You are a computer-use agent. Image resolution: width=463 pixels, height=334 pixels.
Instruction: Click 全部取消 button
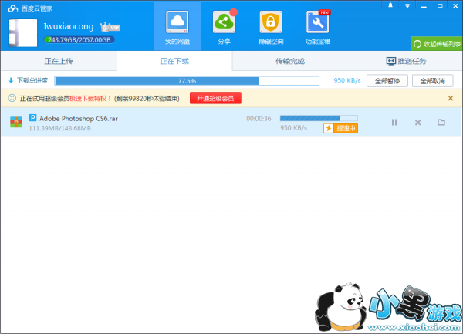pos(433,81)
